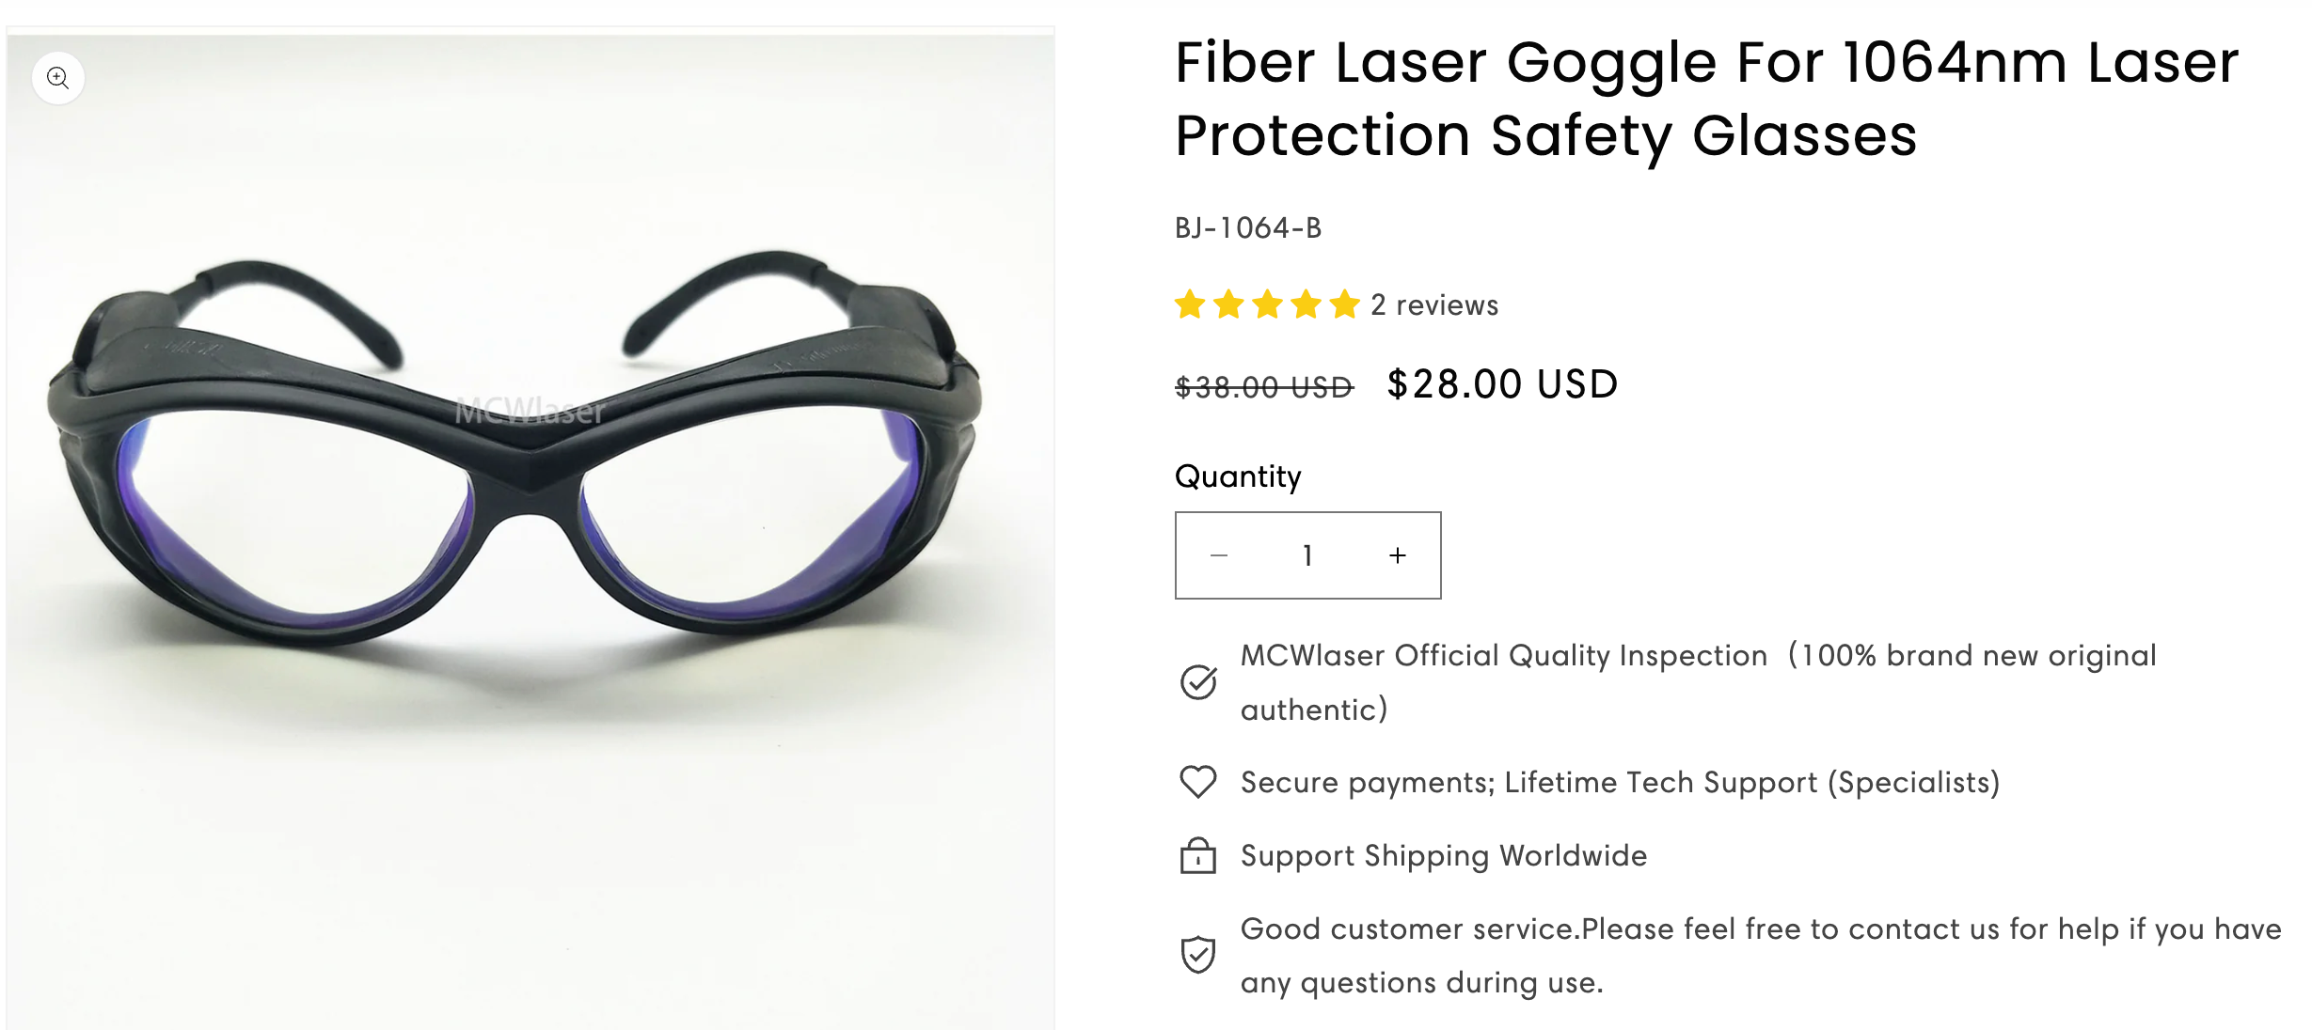Click the middle star of the review rating
2312x1030 pixels.
(x=1267, y=304)
